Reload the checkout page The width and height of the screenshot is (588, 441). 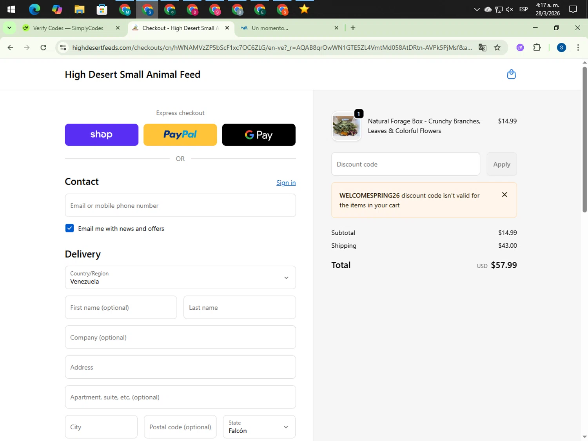tap(44, 47)
